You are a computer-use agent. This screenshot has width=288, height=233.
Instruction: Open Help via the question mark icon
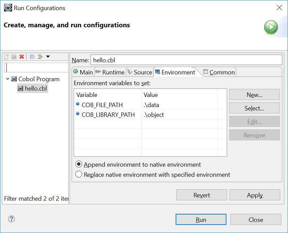click(x=11, y=219)
